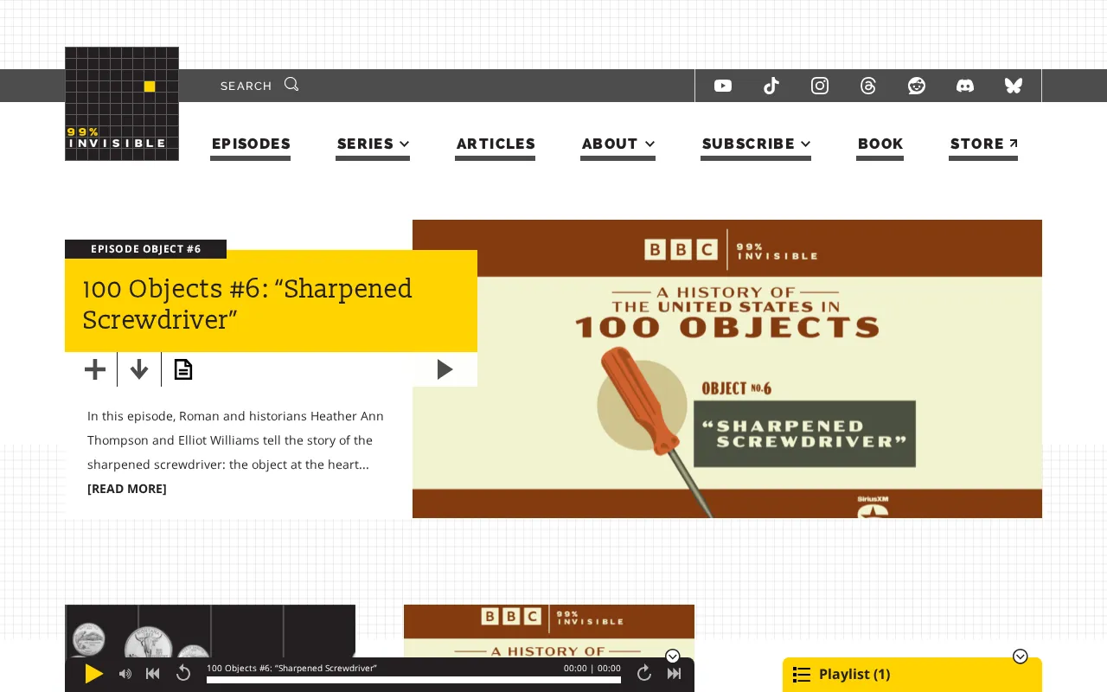Image resolution: width=1107 pixels, height=692 pixels.
Task: Skip to next track in player
Action: tap(675, 674)
